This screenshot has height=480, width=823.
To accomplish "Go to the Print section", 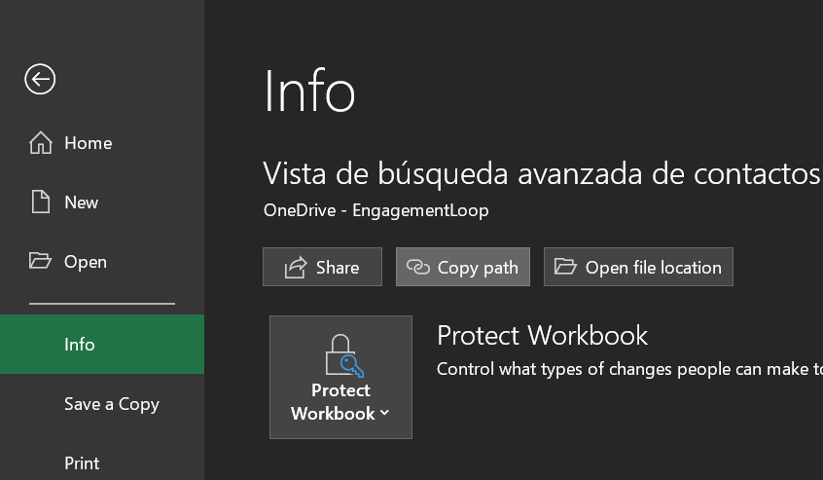I will (82, 463).
